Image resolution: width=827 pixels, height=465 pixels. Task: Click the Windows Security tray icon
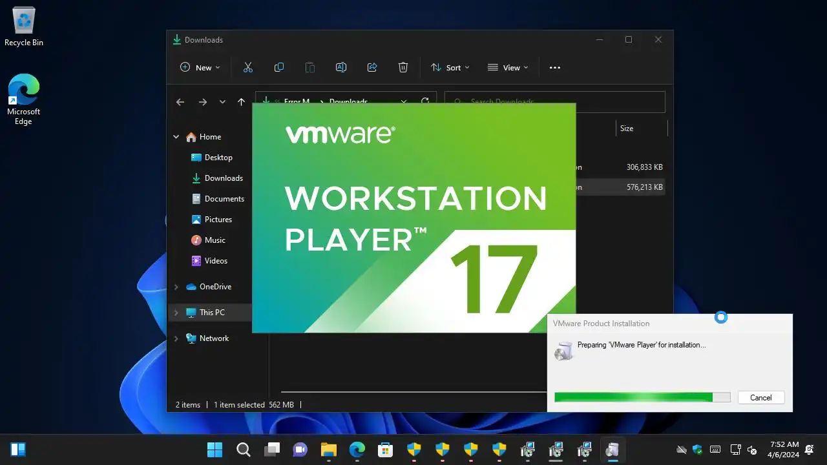(x=697, y=449)
